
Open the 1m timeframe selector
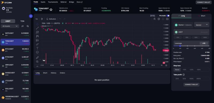click(37, 19)
